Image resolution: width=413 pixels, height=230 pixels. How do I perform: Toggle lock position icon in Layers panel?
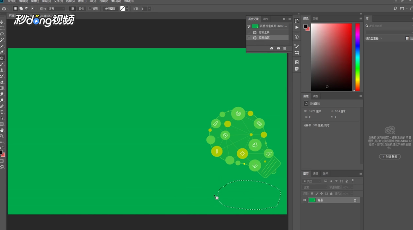(322, 194)
